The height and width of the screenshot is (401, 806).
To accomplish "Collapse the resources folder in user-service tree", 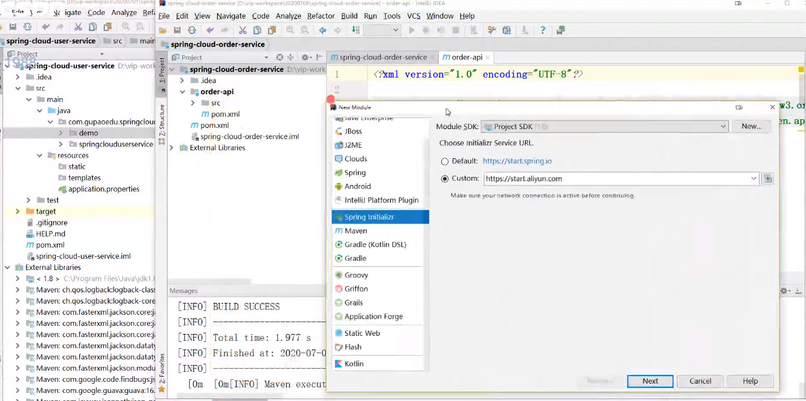I will coord(39,156).
